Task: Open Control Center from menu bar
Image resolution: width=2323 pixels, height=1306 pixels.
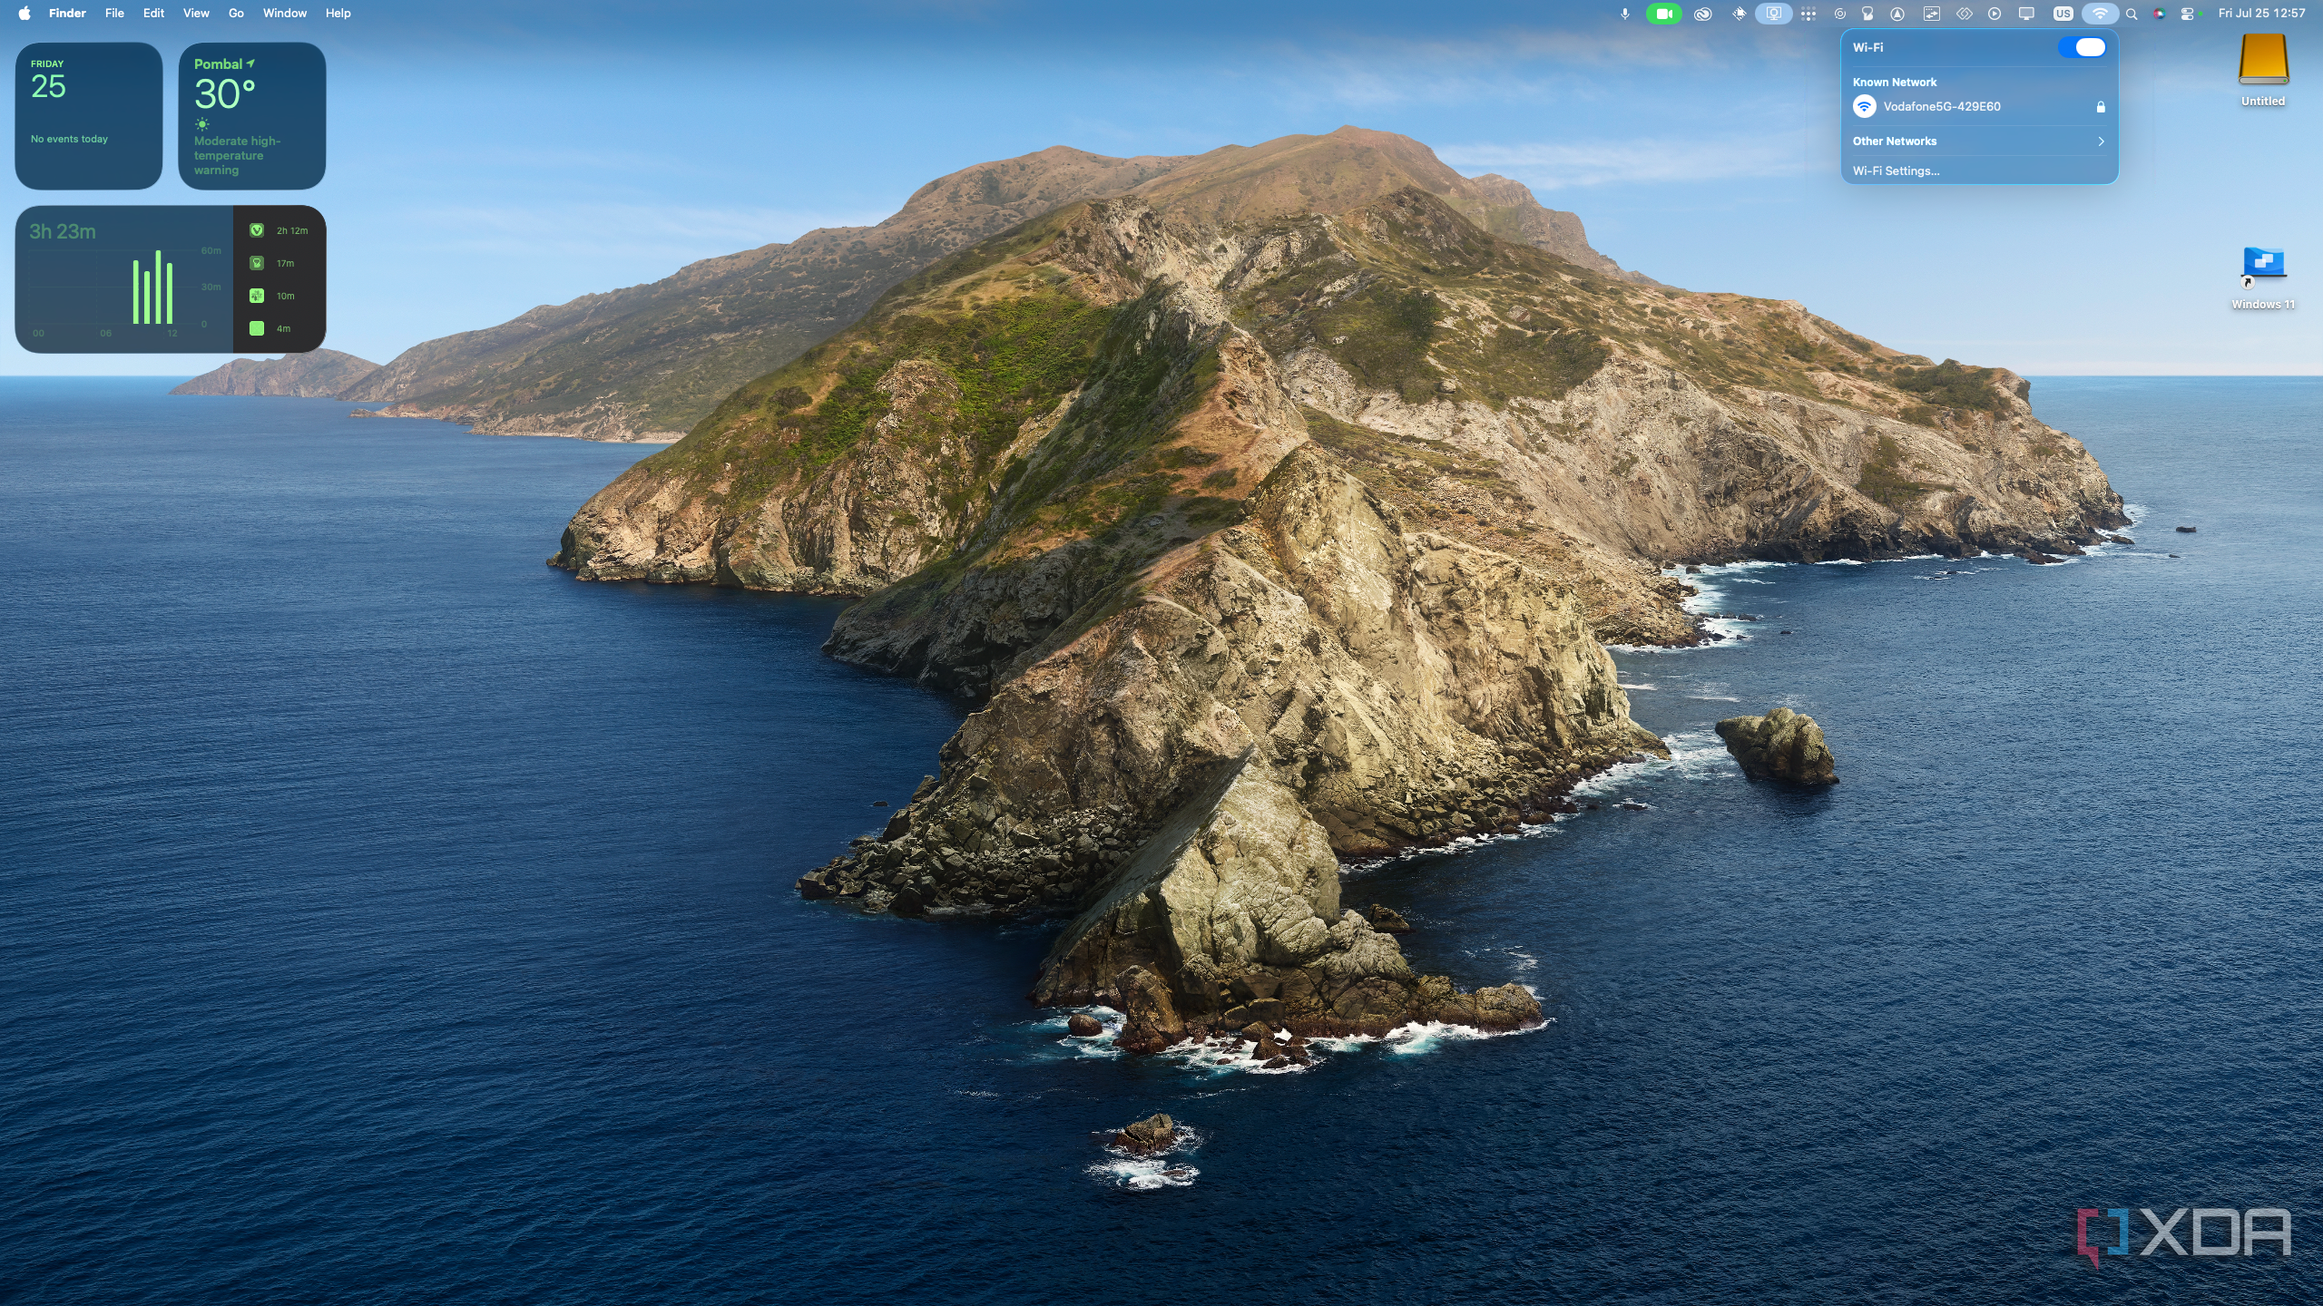Action: pos(2188,14)
